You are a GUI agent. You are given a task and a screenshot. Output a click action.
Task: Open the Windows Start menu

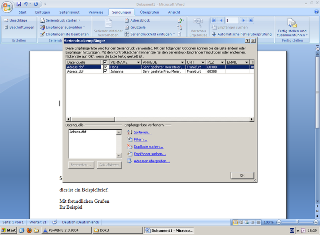[x=9, y=230]
